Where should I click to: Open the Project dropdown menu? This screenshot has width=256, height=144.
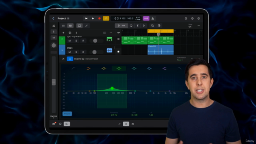[x=68, y=18]
